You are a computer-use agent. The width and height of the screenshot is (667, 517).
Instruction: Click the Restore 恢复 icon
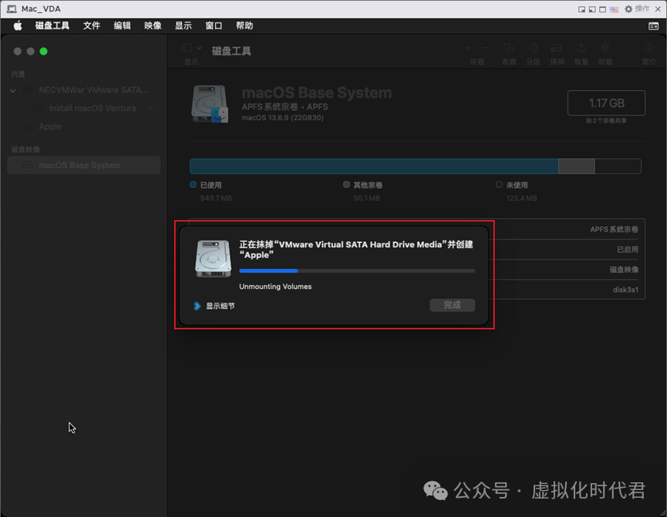[x=581, y=48]
